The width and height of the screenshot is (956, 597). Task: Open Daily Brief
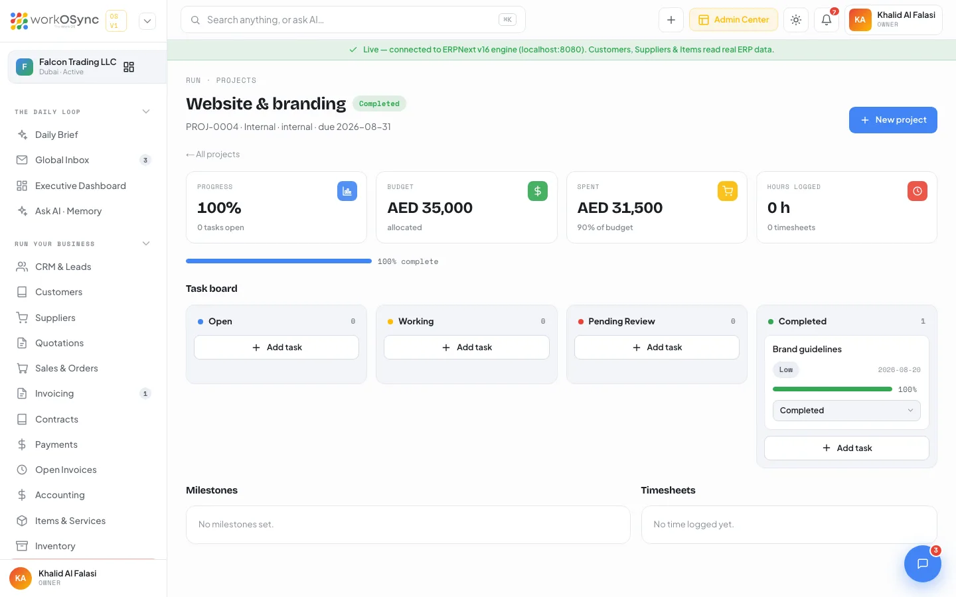coord(83,135)
